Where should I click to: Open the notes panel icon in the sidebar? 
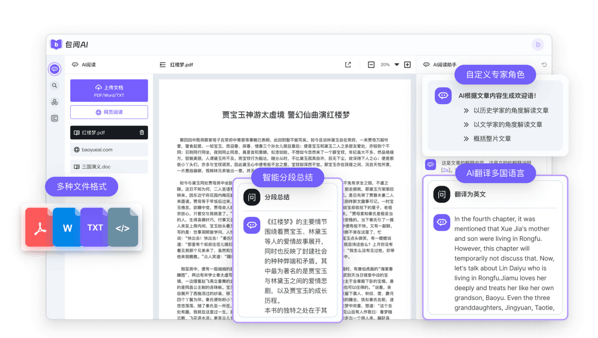tap(54, 118)
